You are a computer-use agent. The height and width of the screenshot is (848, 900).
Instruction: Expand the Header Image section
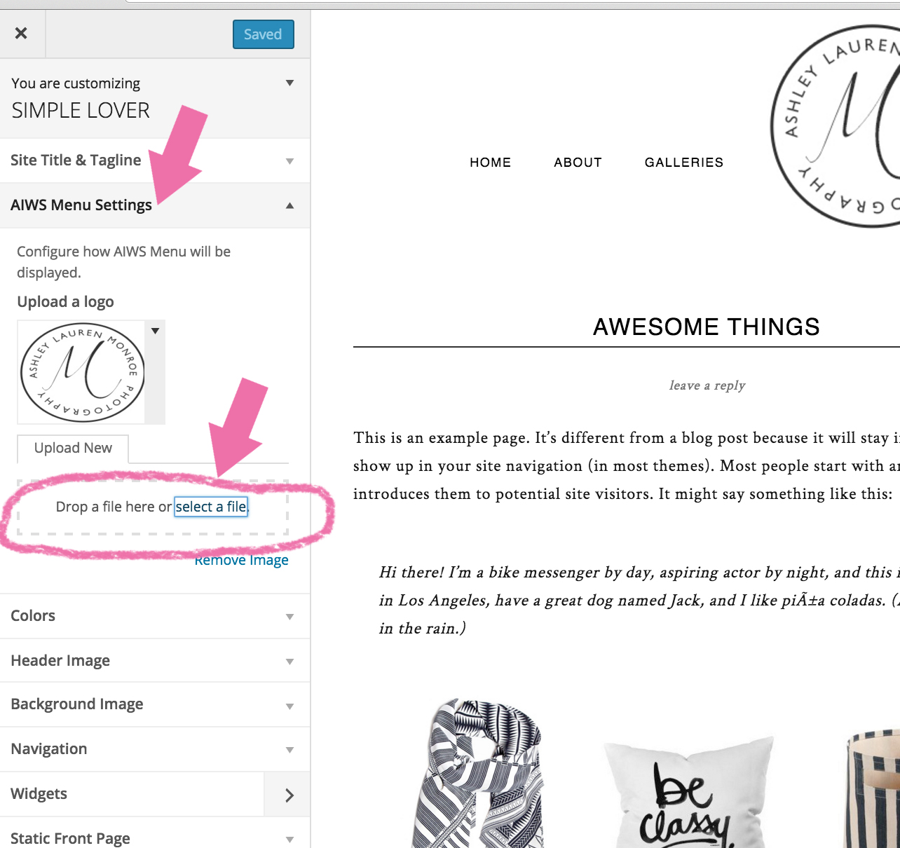point(155,661)
